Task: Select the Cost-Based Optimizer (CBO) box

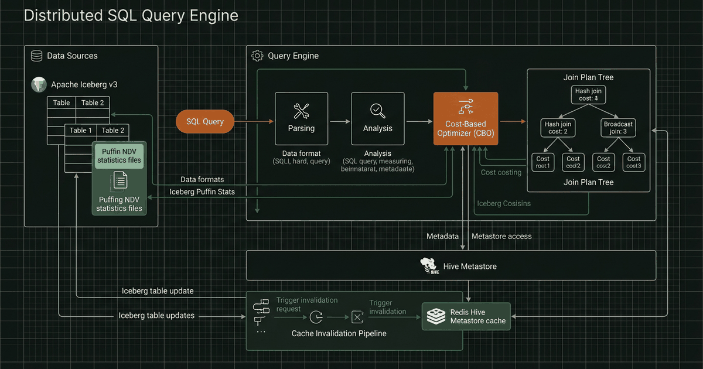Action: pyautogui.click(x=466, y=118)
